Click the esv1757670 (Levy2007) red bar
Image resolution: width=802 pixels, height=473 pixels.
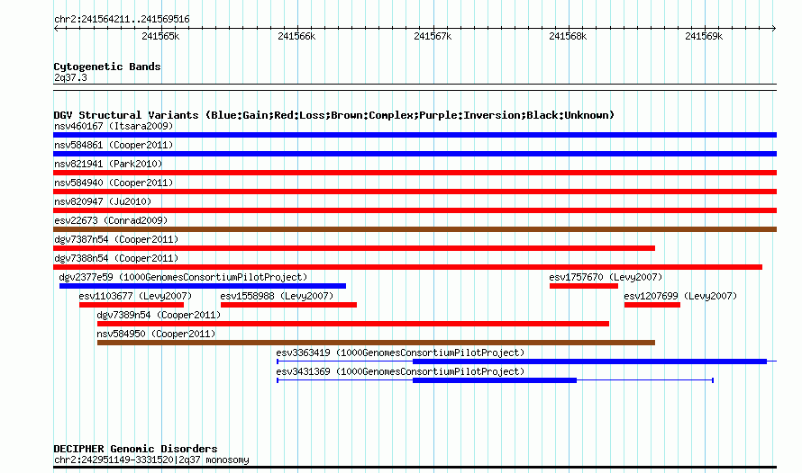point(584,286)
